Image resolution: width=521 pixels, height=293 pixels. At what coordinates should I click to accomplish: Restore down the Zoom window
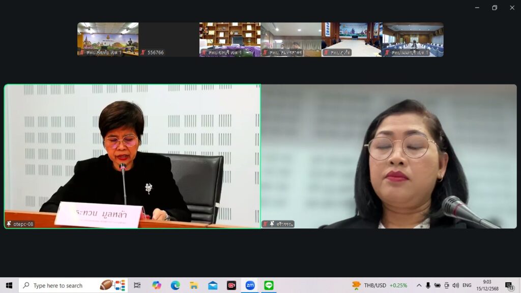(494, 8)
